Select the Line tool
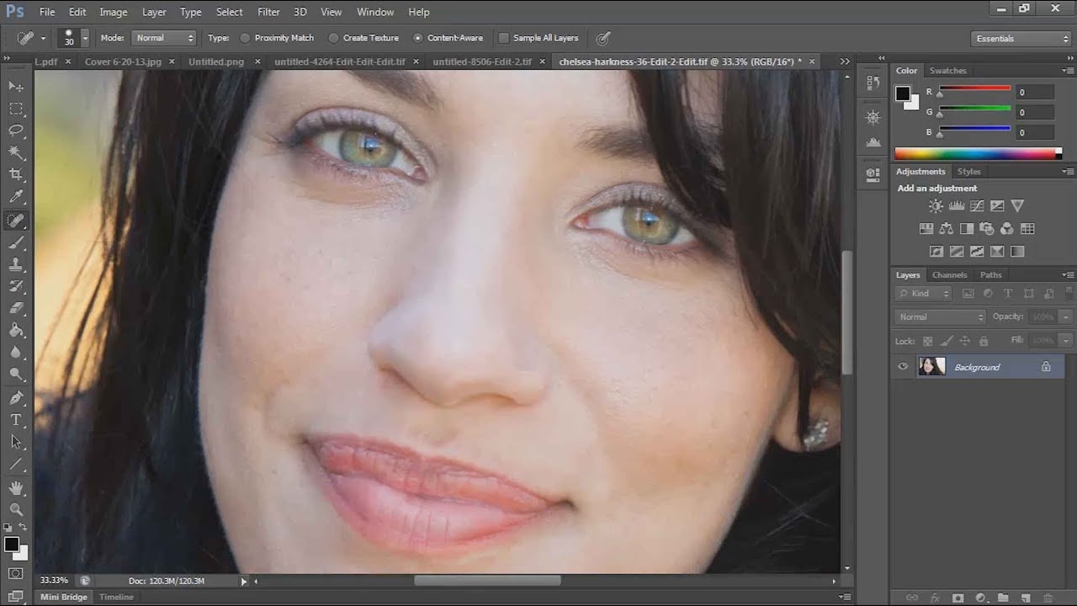1077x606 pixels. [16, 463]
